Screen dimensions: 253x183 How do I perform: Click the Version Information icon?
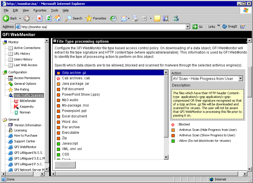coord(11,125)
